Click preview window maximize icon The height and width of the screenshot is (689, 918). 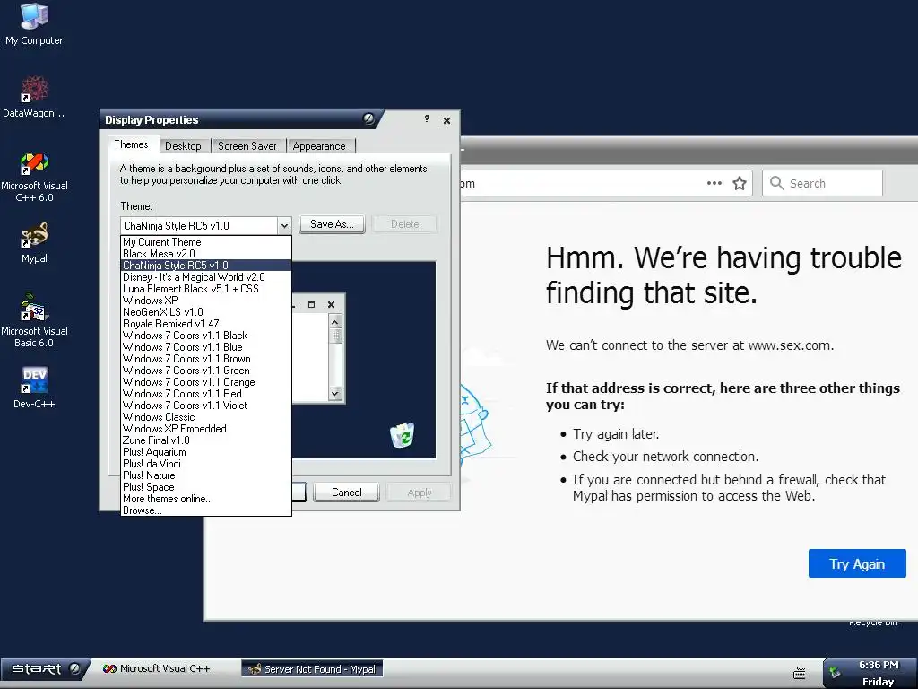pyautogui.click(x=311, y=305)
